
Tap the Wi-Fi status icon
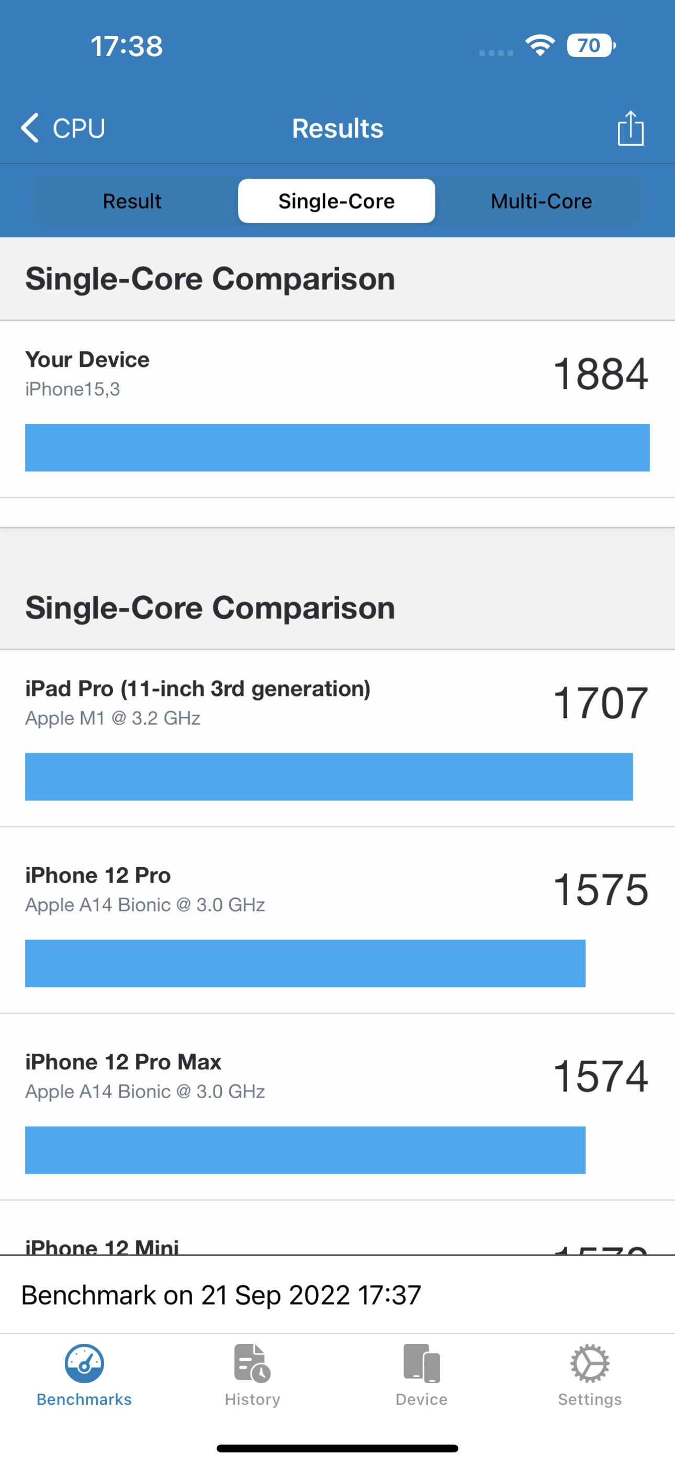[540, 46]
